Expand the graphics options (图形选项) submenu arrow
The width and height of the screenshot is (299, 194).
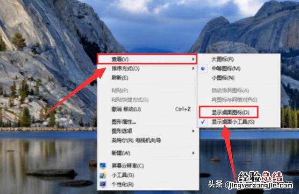coord(193,131)
